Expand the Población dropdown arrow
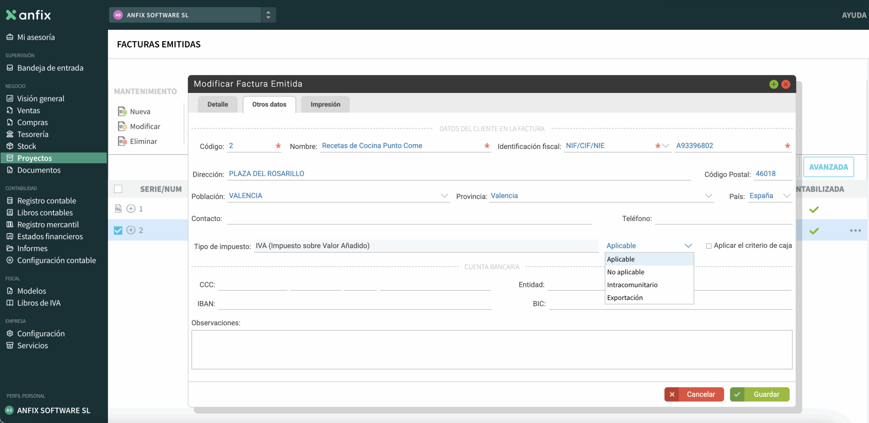Viewport: 869px width, 423px height. click(444, 196)
